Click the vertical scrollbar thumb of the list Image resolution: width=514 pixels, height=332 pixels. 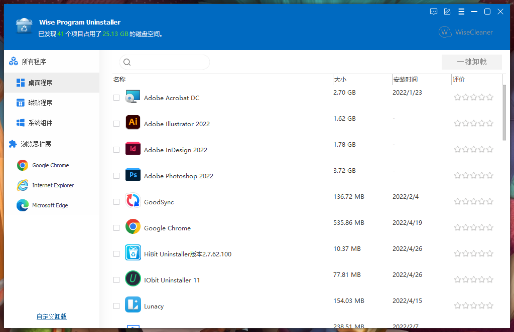[504, 113]
